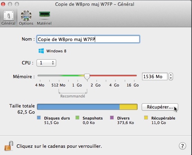Open the CPU count dropdown
This screenshot has width=192, height=155.
click(x=46, y=63)
